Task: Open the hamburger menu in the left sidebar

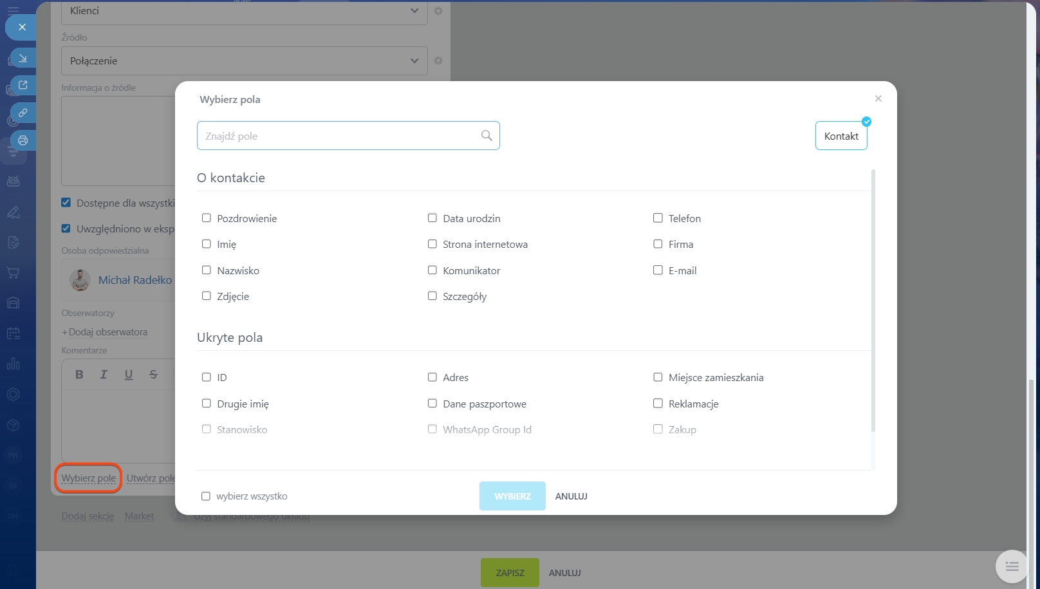Action: tap(13, 10)
